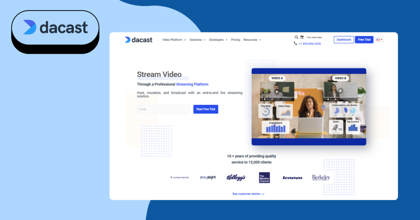Screen dimensions: 420x220
Task: Open the Video Plays chart card
Action: (x=285, y=111)
